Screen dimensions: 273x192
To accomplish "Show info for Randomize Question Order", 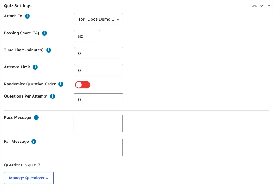I will click(x=61, y=84).
